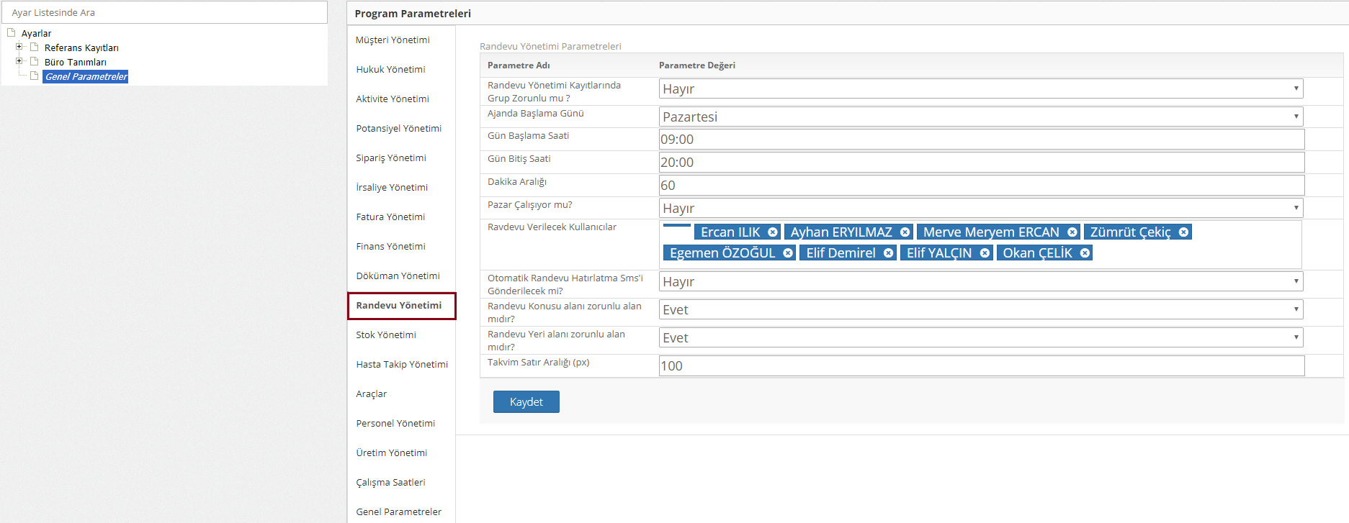Delete the Elif YALÇIN tag

click(985, 253)
